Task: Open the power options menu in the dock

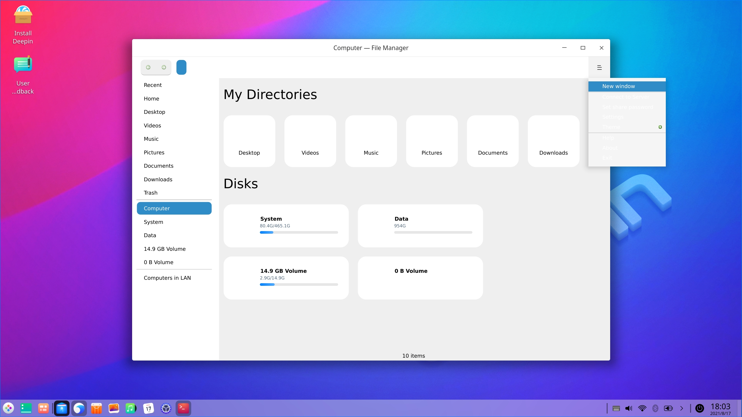Action: 699,408
